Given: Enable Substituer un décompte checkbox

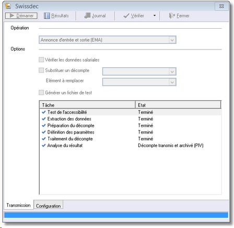Looking at the screenshot, I should [41, 70].
